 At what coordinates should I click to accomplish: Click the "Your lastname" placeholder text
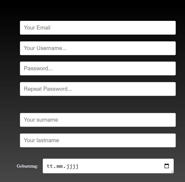41,140
